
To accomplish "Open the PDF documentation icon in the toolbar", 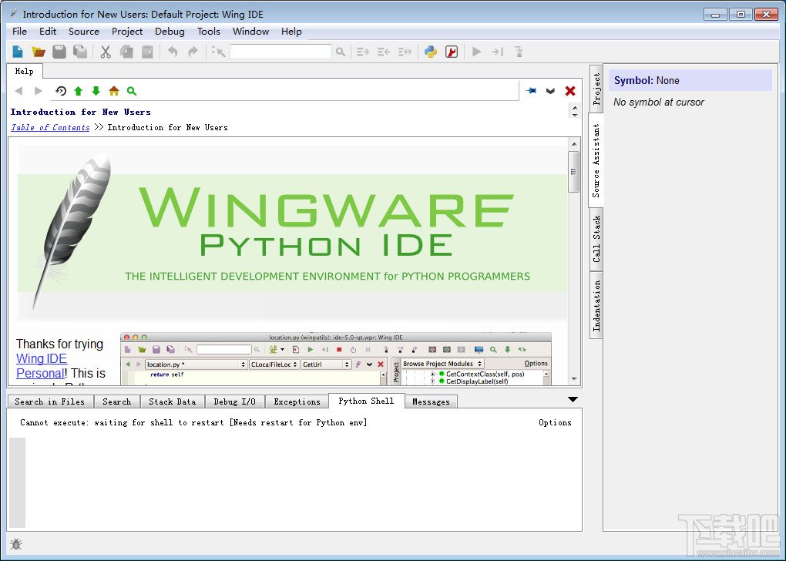I will (452, 52).
